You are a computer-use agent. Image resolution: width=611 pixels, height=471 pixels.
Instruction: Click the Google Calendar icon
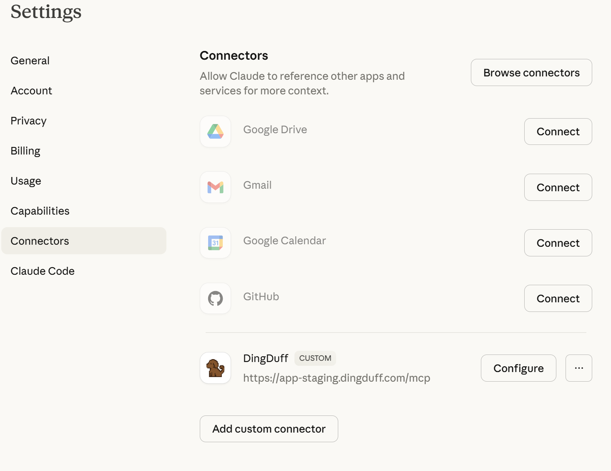pyautogui.click(x=215, y=243)
